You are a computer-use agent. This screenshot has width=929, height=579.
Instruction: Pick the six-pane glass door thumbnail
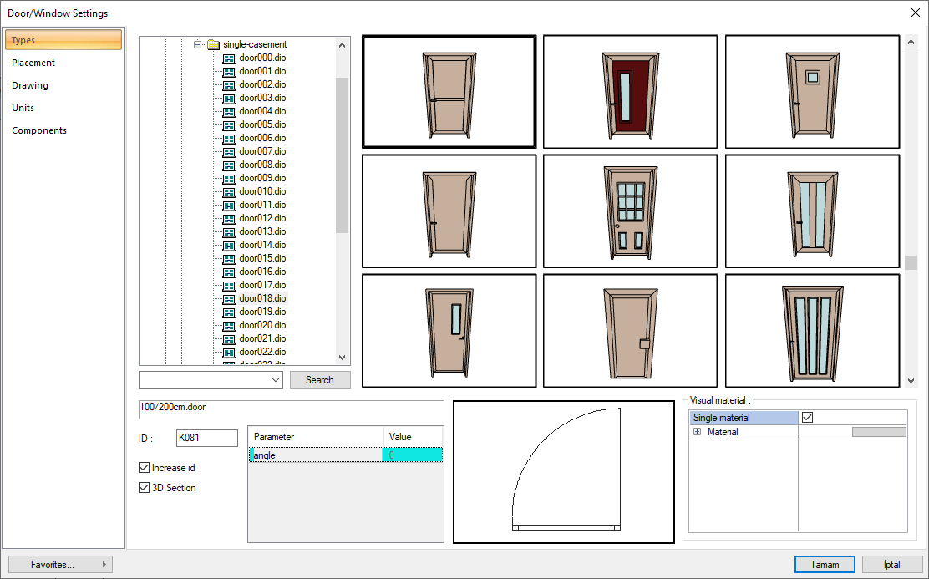(x=630, y=211)
